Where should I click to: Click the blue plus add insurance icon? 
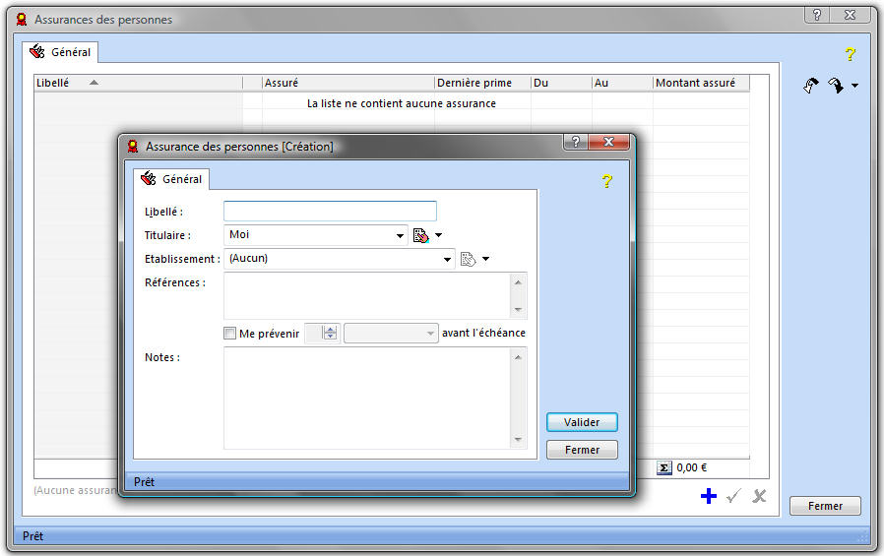708,496
